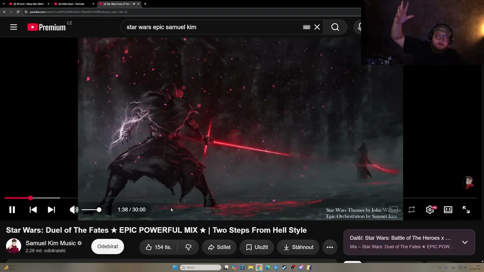Screen dimensions: 484x272
Task: Close the Delta Dawn tab
Action: coord(93,4)
